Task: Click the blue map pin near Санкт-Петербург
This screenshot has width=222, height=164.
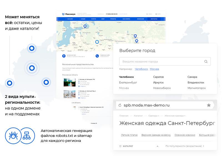Action: pos(85,26)
